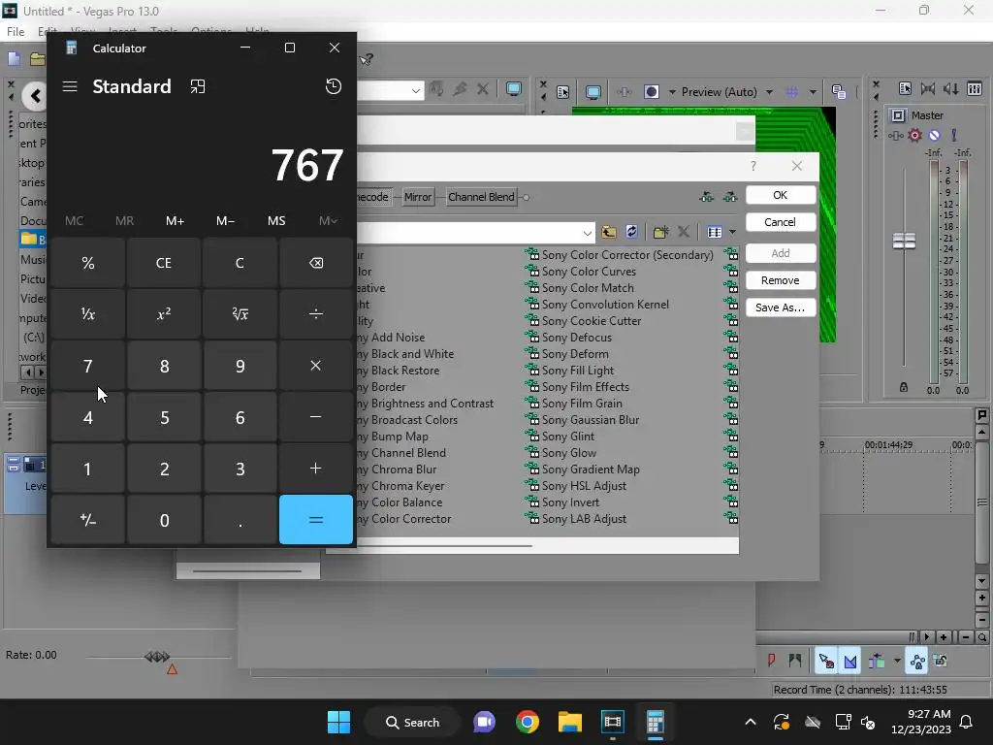Click the back arrow in Explorer pane

coord(35,96)
